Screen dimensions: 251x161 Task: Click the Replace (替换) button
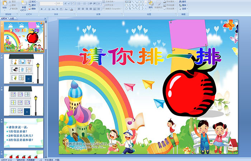183,5
